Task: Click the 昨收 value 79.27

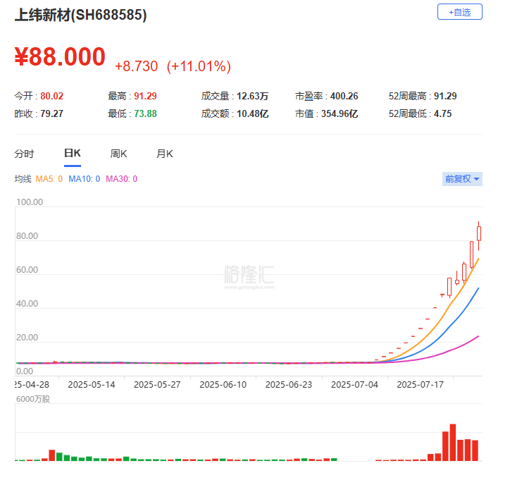Action: pyautogui.click(x=51, y=113)
